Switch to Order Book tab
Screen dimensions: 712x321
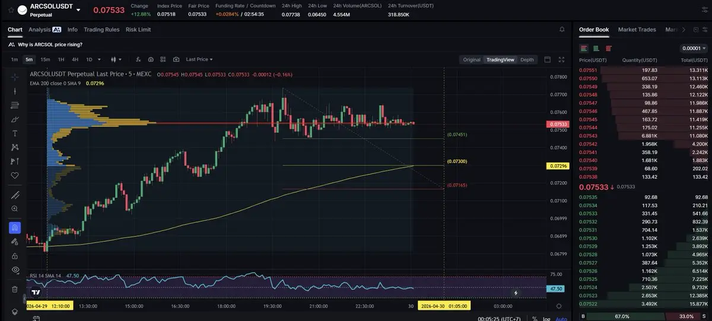point(594,29)
